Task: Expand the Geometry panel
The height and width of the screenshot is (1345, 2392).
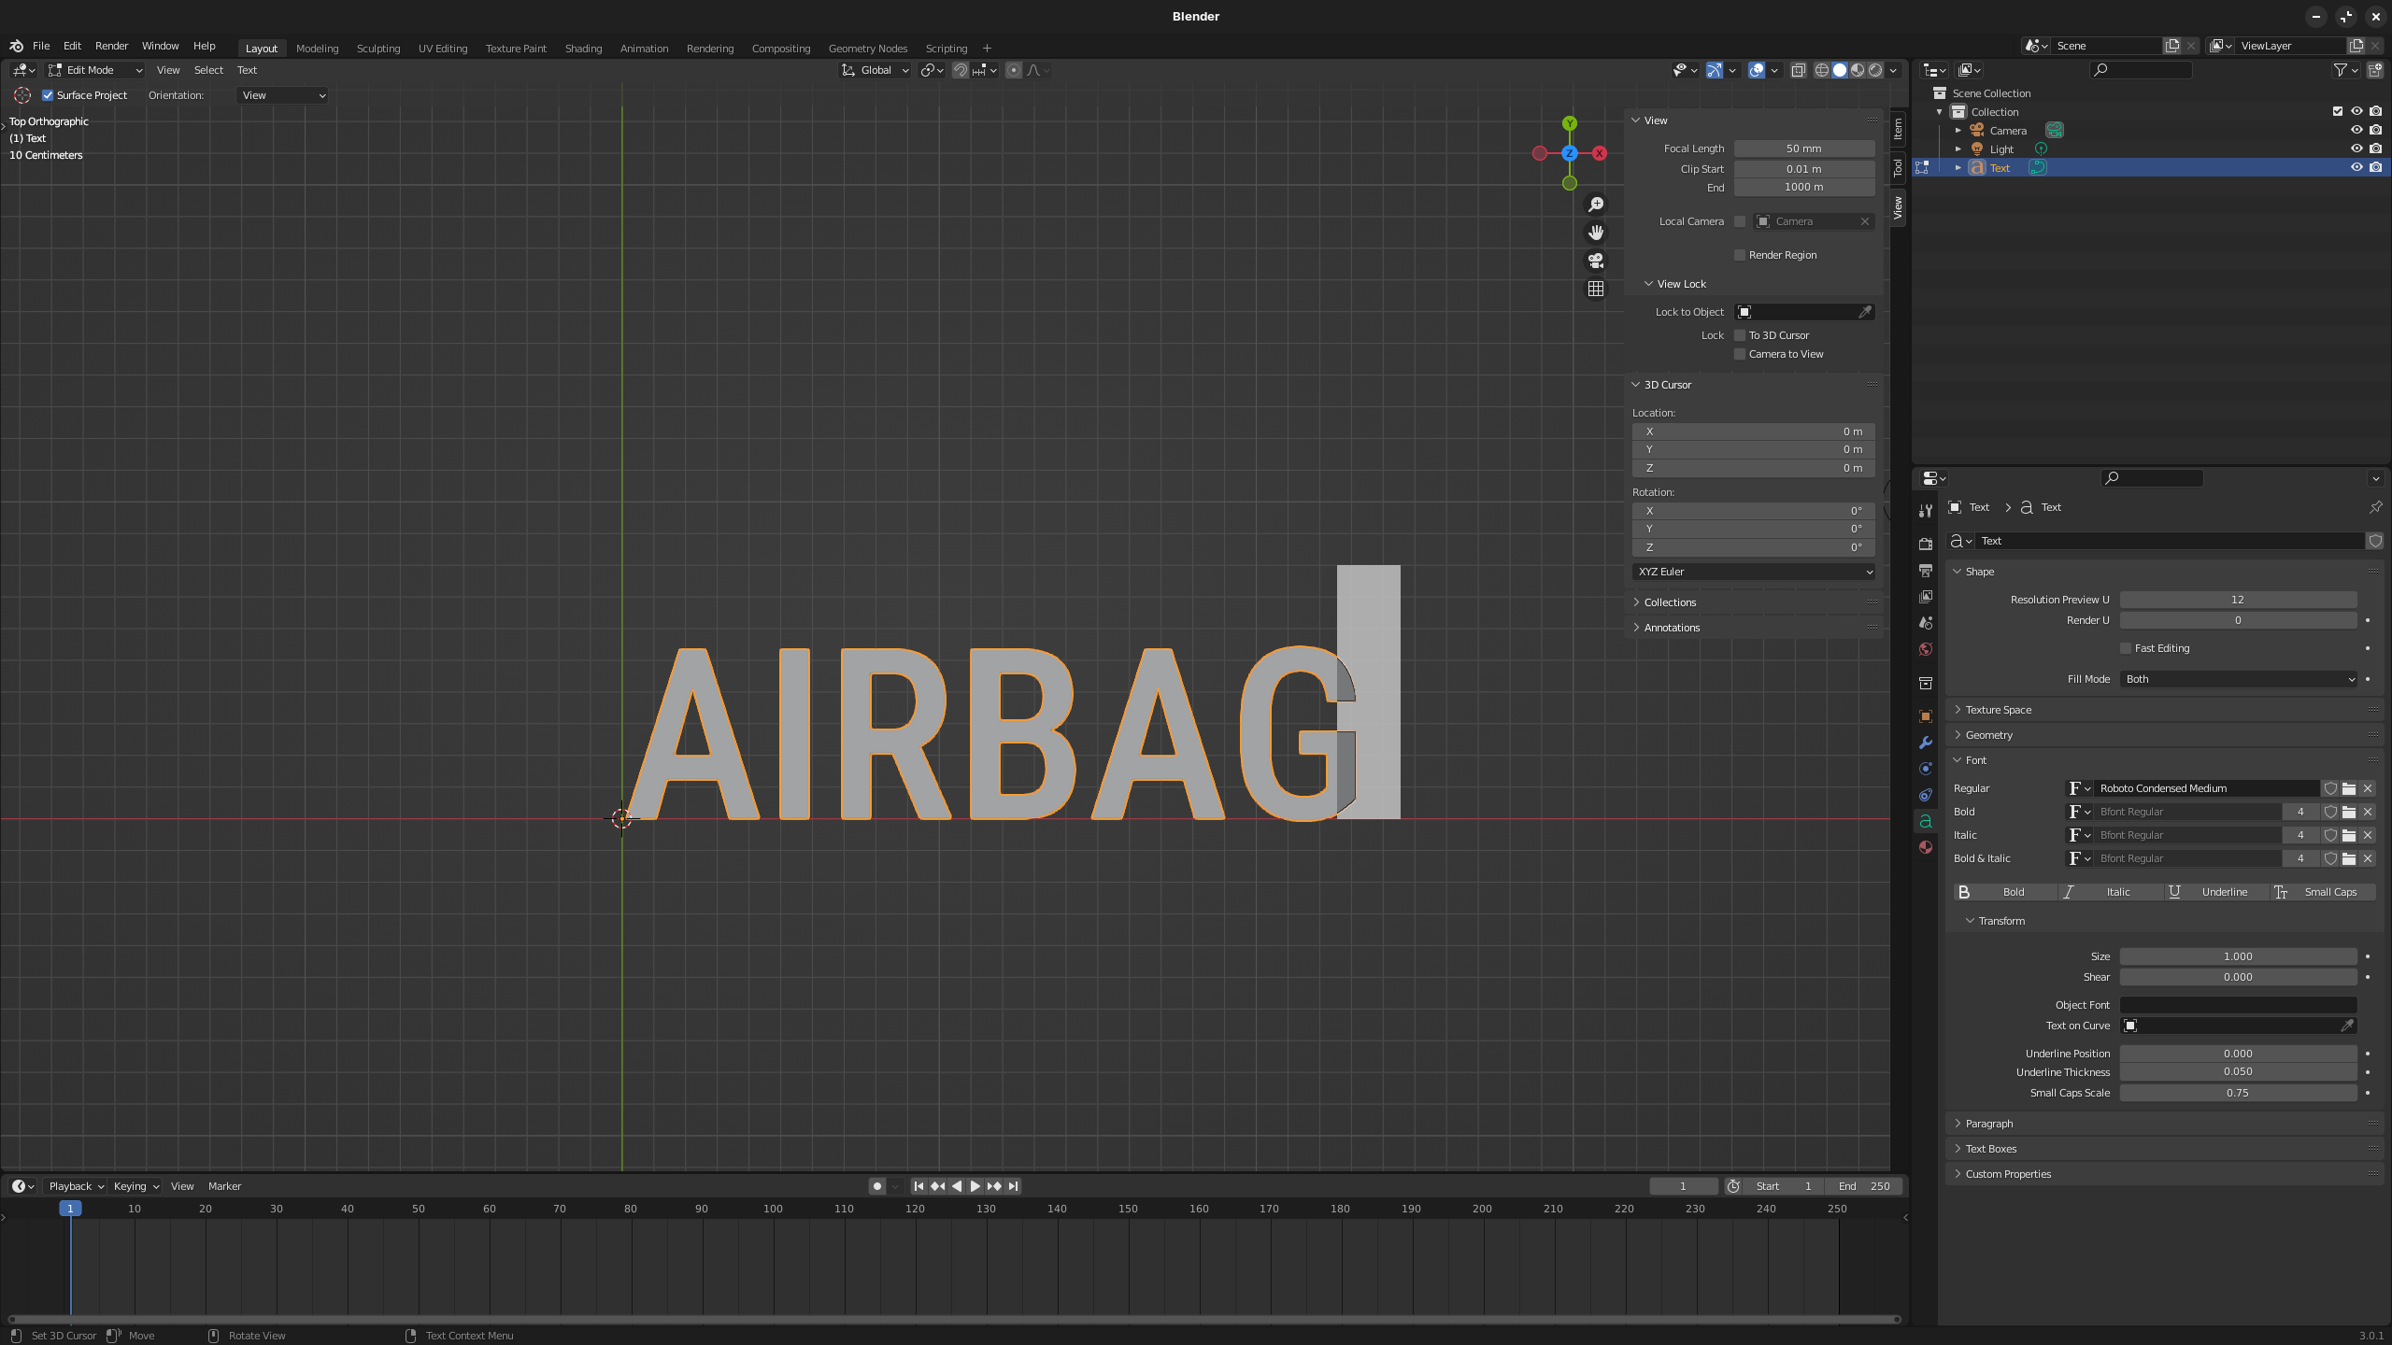Action: tap(1989, 735)
